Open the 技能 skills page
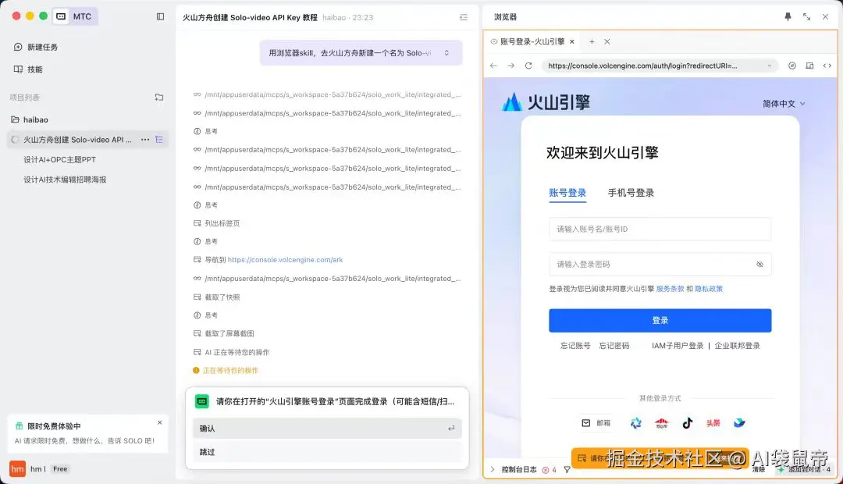 [x=28, y=69]
